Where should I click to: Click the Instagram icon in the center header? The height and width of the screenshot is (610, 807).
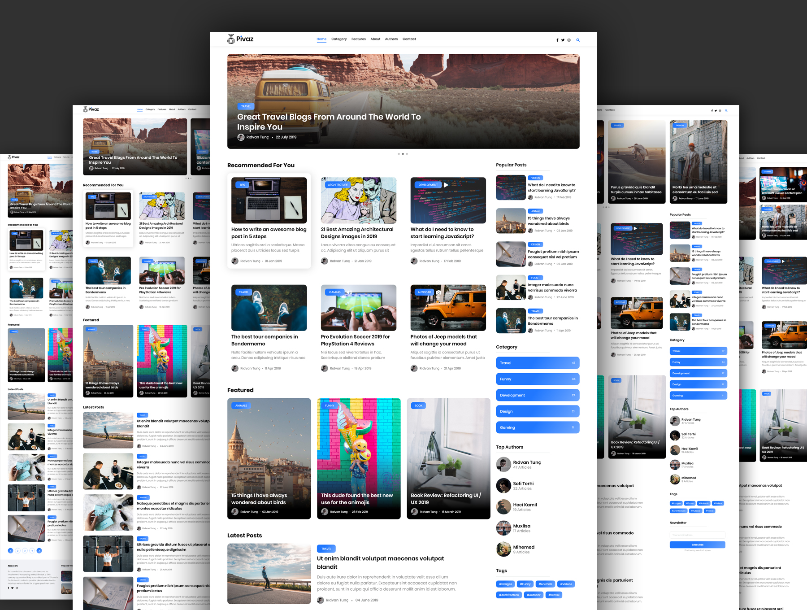point(569,40)
